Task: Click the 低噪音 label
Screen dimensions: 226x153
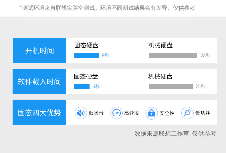Action: tap(96, 113)
